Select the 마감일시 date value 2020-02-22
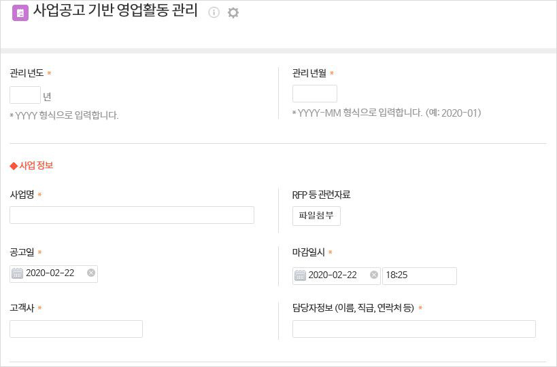 pyautogui.click(x=333, y=275)
